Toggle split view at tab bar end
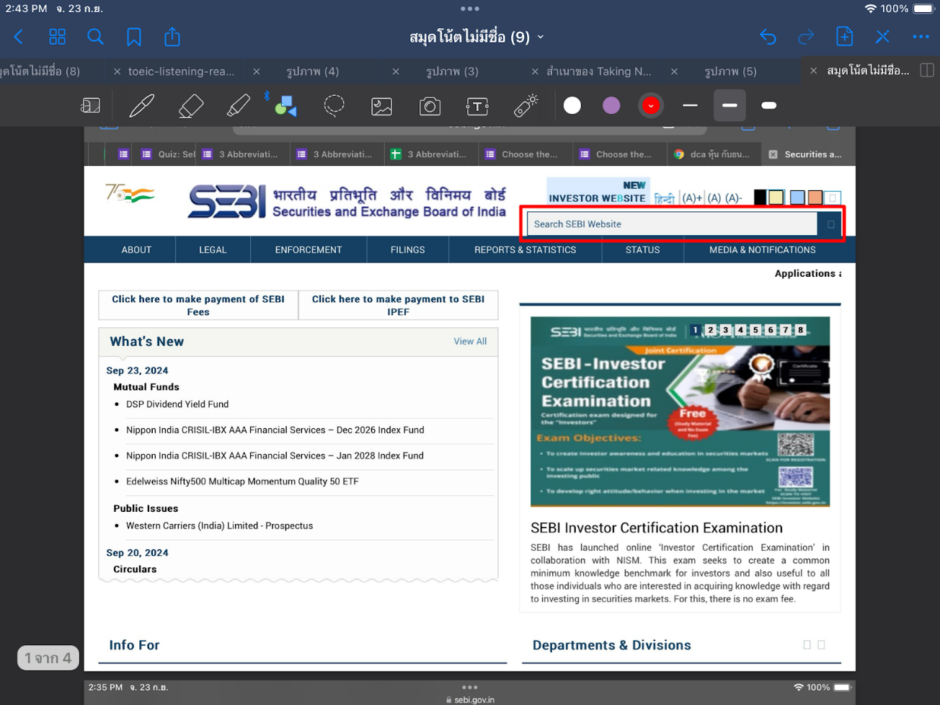 coord(927,71)
